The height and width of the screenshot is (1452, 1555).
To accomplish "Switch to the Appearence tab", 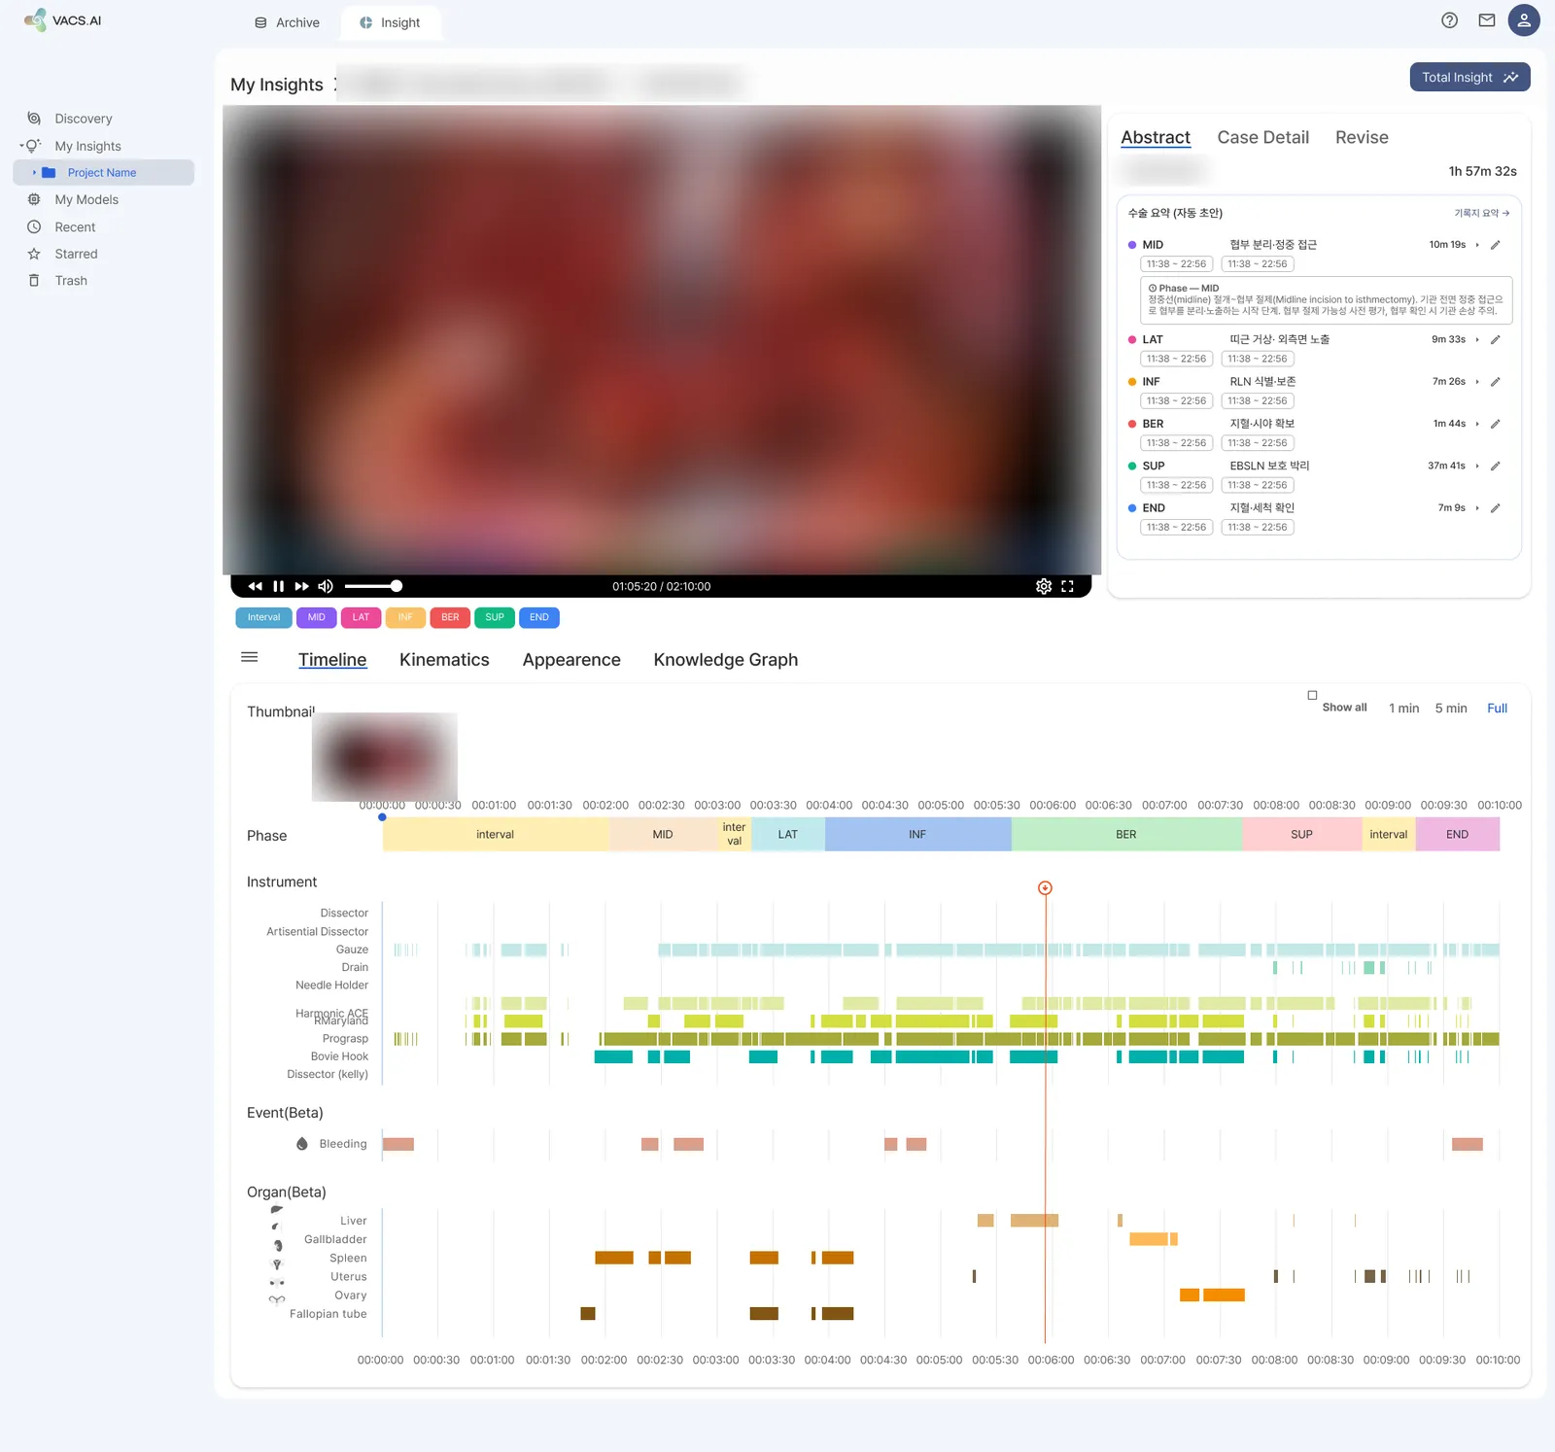I will pos(571,660).
